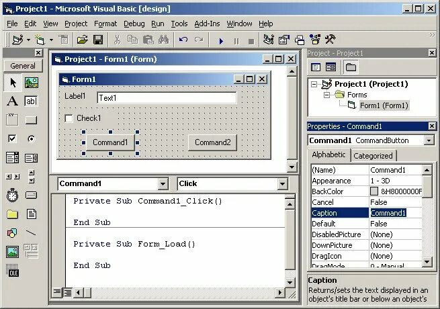Click View Code in Project panel
This screenshot has height=309, width=440.
(316, 67)
